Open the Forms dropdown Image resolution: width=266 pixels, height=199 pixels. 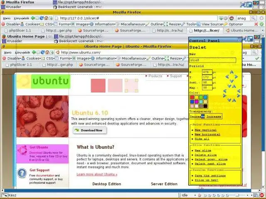(63, 24)
